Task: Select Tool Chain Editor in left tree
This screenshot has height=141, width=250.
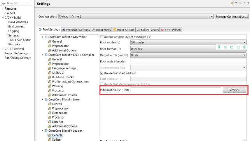Action: [x=19, y=40]
